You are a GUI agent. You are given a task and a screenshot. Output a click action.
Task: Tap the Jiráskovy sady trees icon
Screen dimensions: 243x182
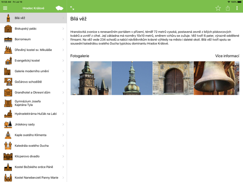coord(8,124)
